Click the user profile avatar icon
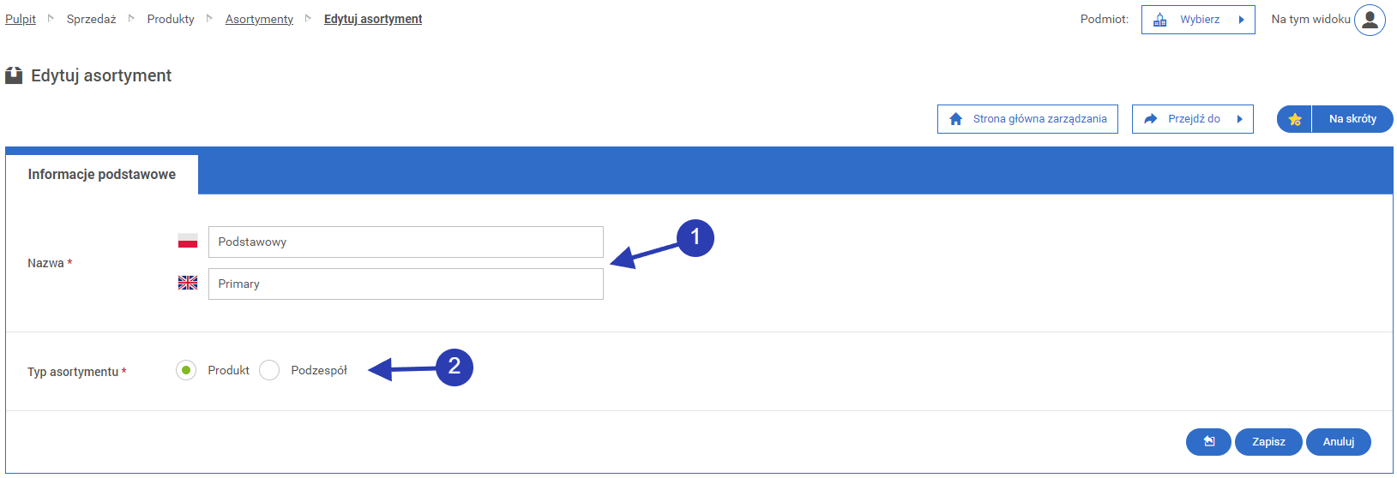 coord(1370,20)
